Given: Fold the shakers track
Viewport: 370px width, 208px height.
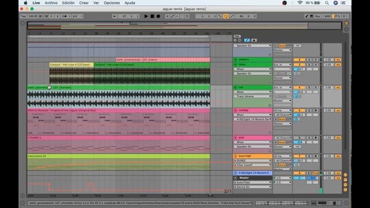Looking at the screenshot, I should [x=235, y=60].
